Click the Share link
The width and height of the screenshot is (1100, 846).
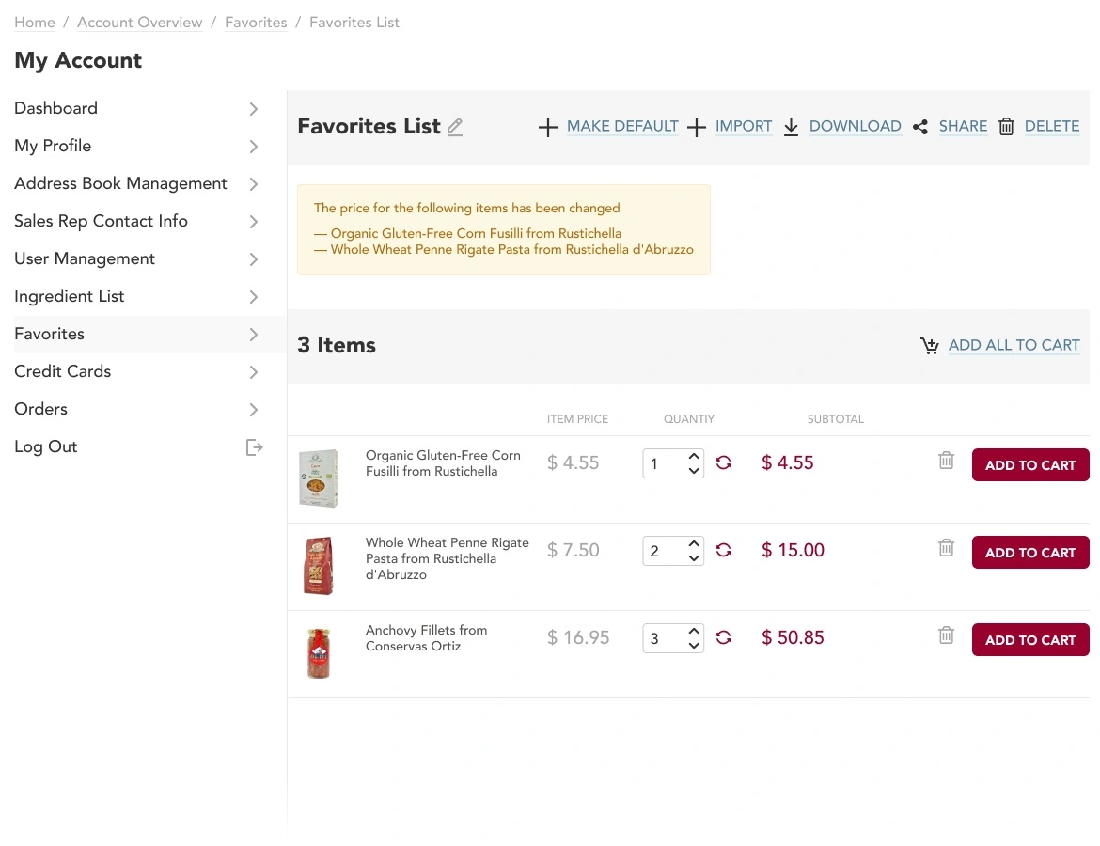click(x=963, y=126)
